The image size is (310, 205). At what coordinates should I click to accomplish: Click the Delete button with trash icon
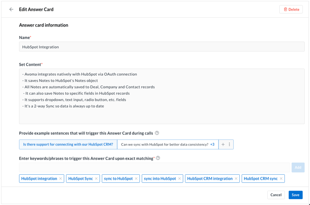coord(291,9)
